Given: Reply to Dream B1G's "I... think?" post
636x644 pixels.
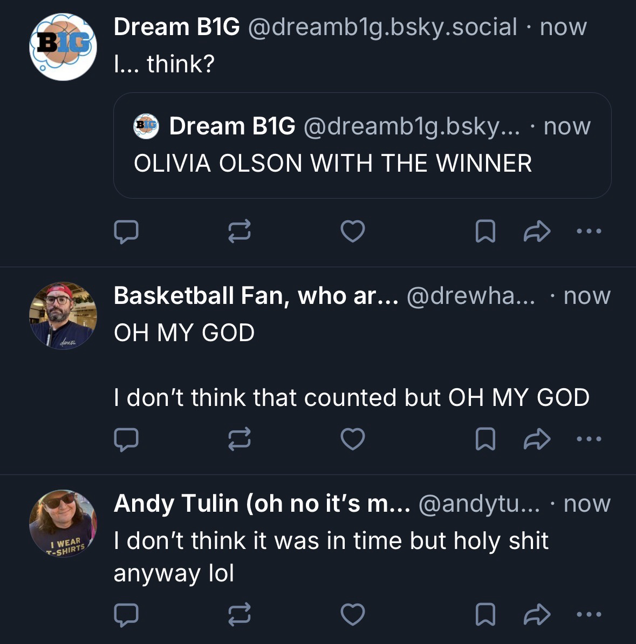Looking at the screenshot, I should [126, 232].
